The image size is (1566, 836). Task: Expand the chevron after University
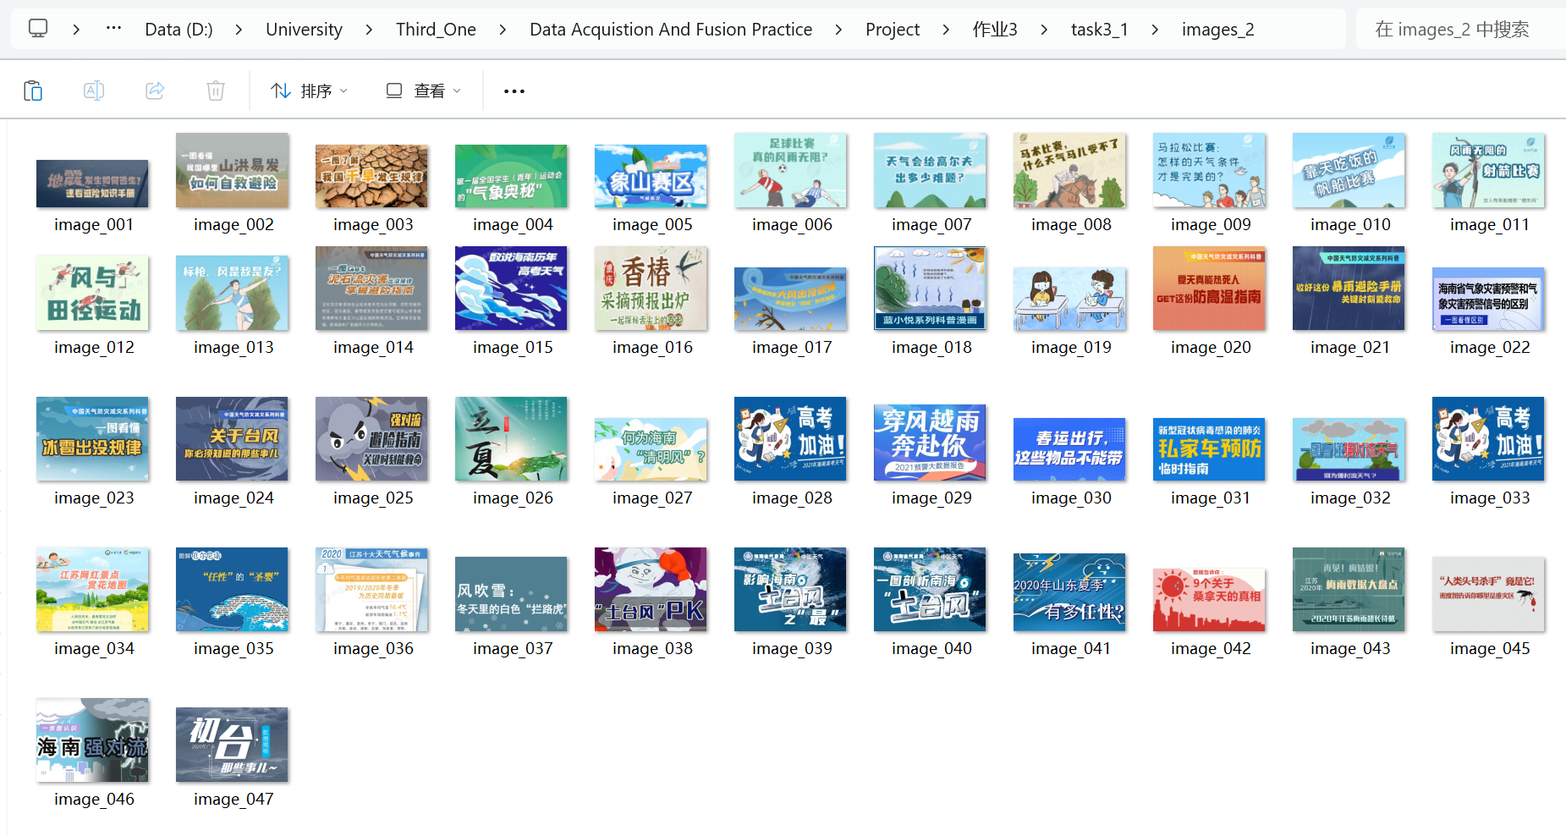click(369, 30)
